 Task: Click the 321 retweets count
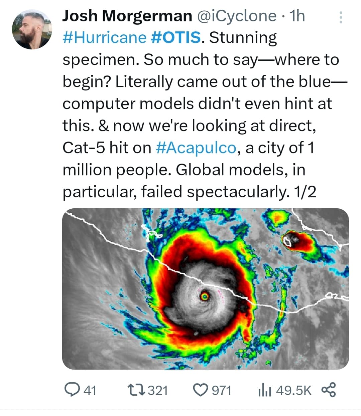[x=157, y=390]
